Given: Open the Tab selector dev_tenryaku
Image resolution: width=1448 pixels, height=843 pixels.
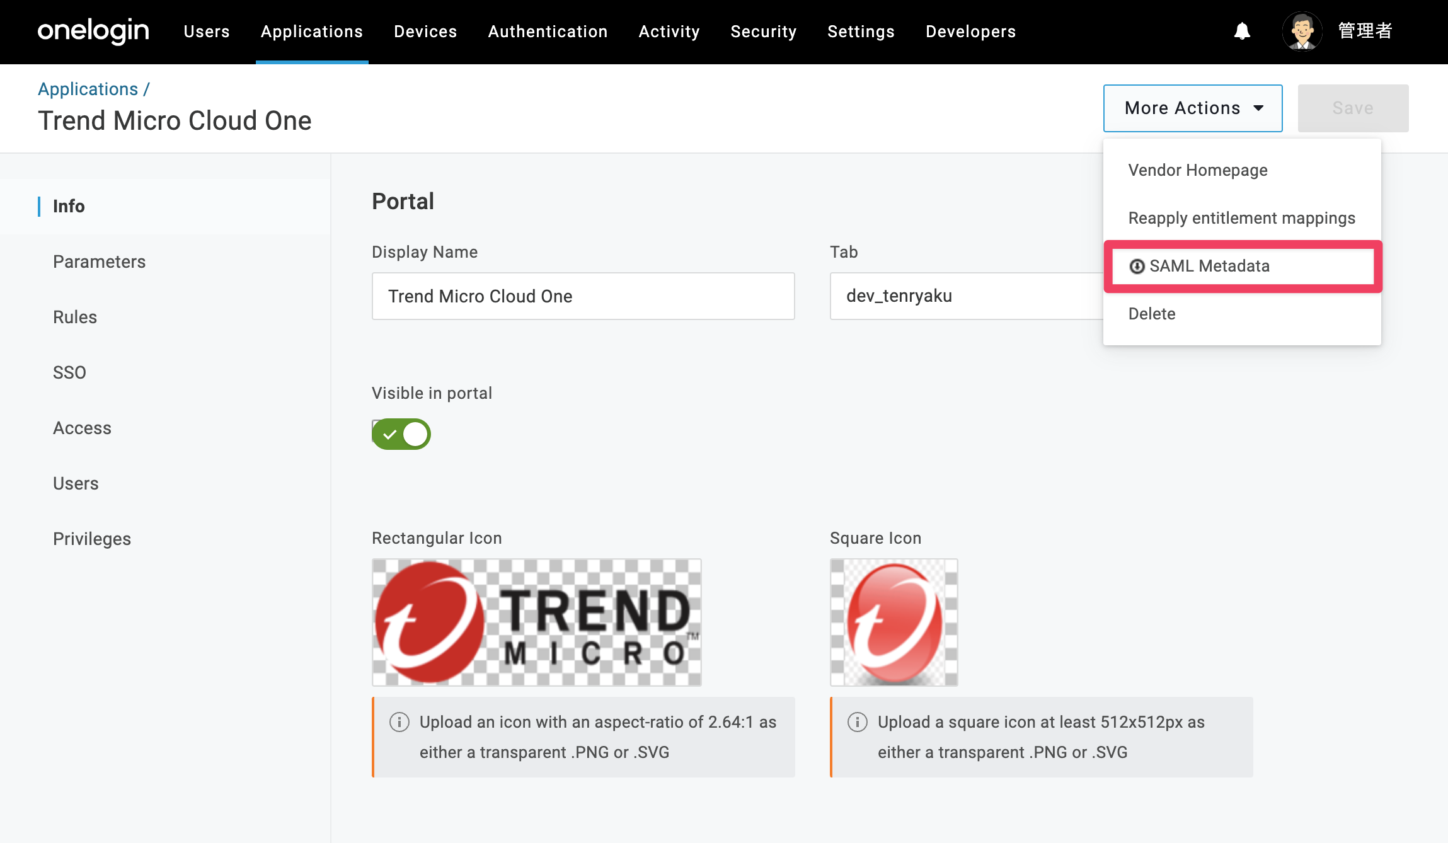Looking at the screenshot, I should tap(967, 296).
